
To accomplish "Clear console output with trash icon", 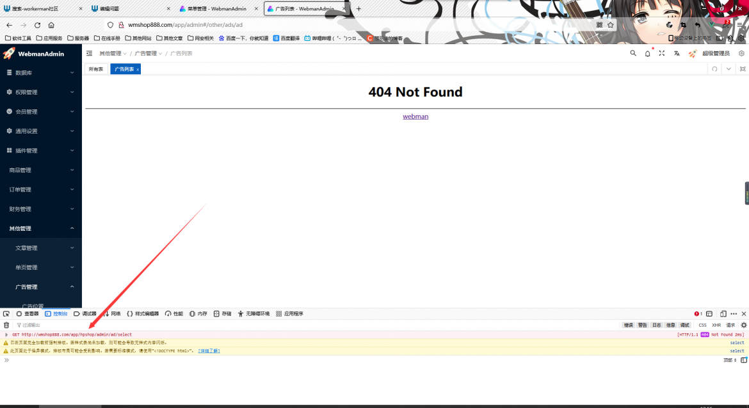I will 6,325.
